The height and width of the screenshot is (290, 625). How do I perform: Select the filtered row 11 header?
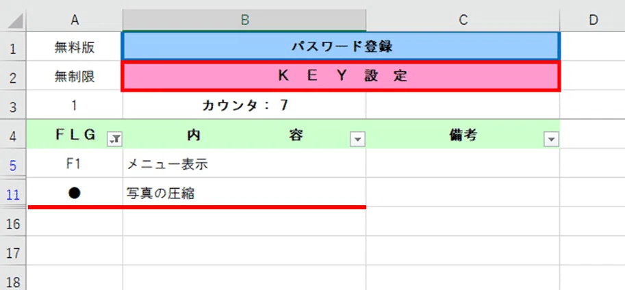(13, 193)
